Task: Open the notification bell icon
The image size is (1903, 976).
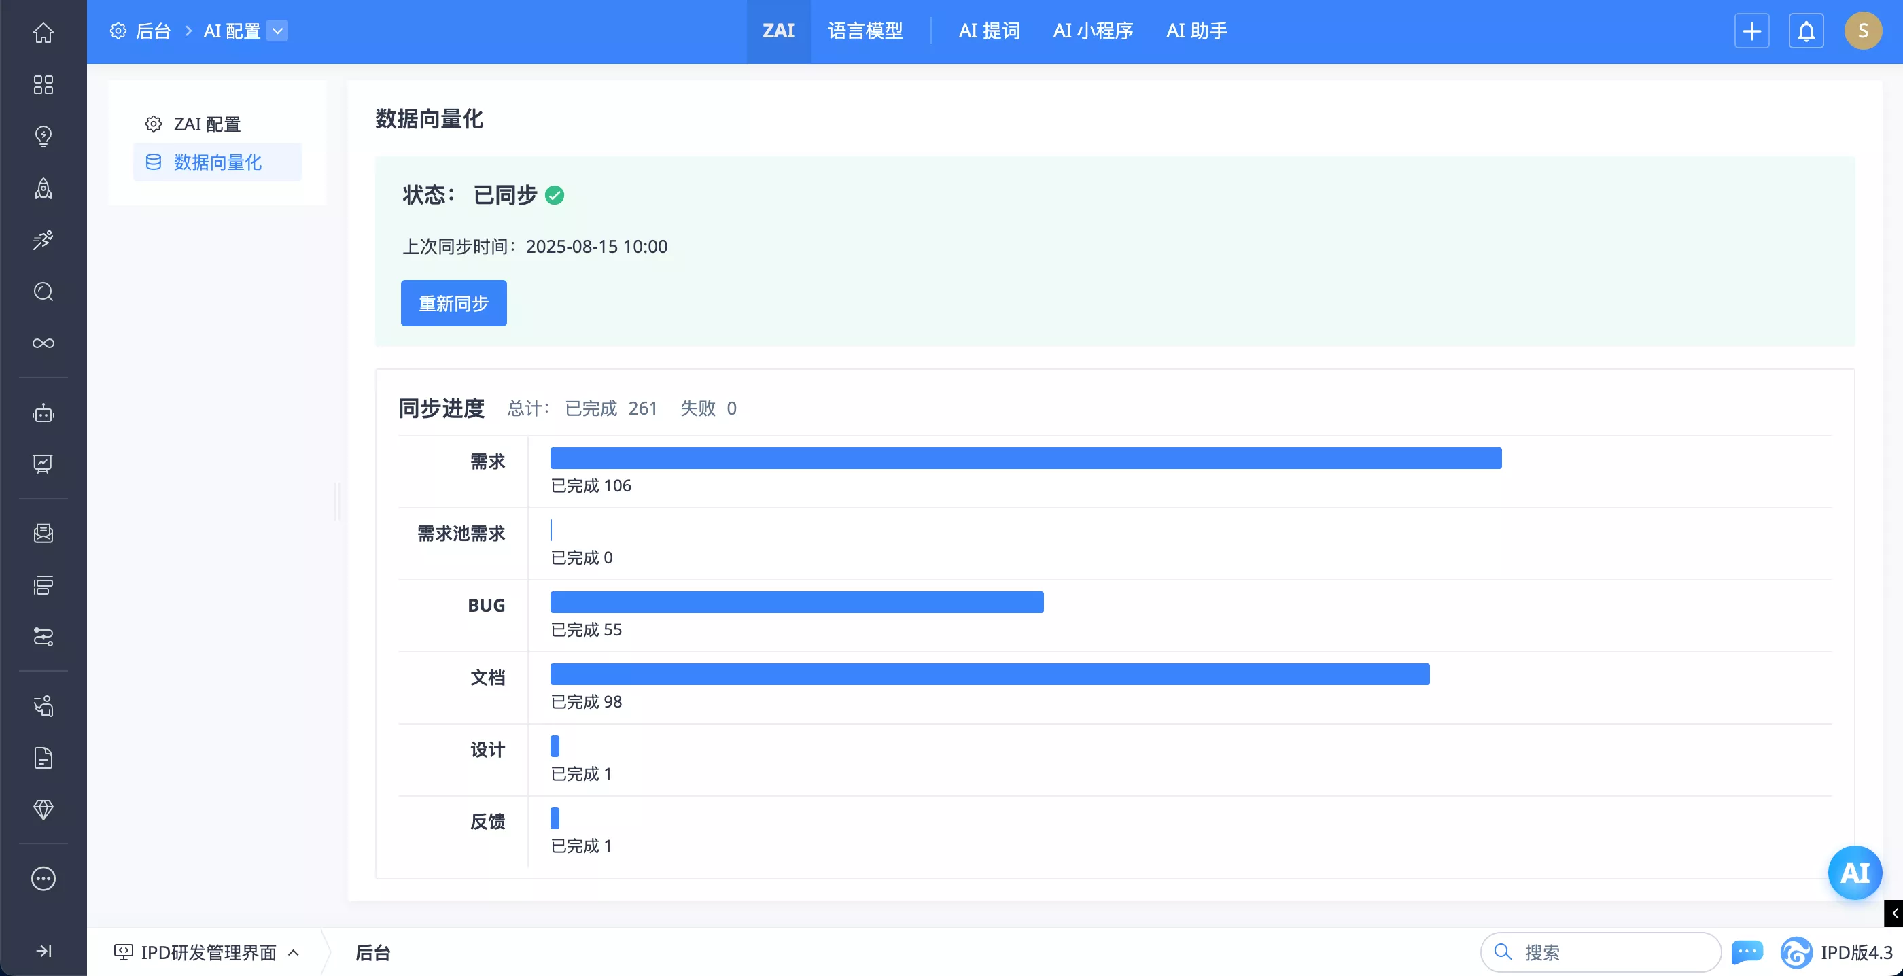Action: click(x=1806, y=31)
